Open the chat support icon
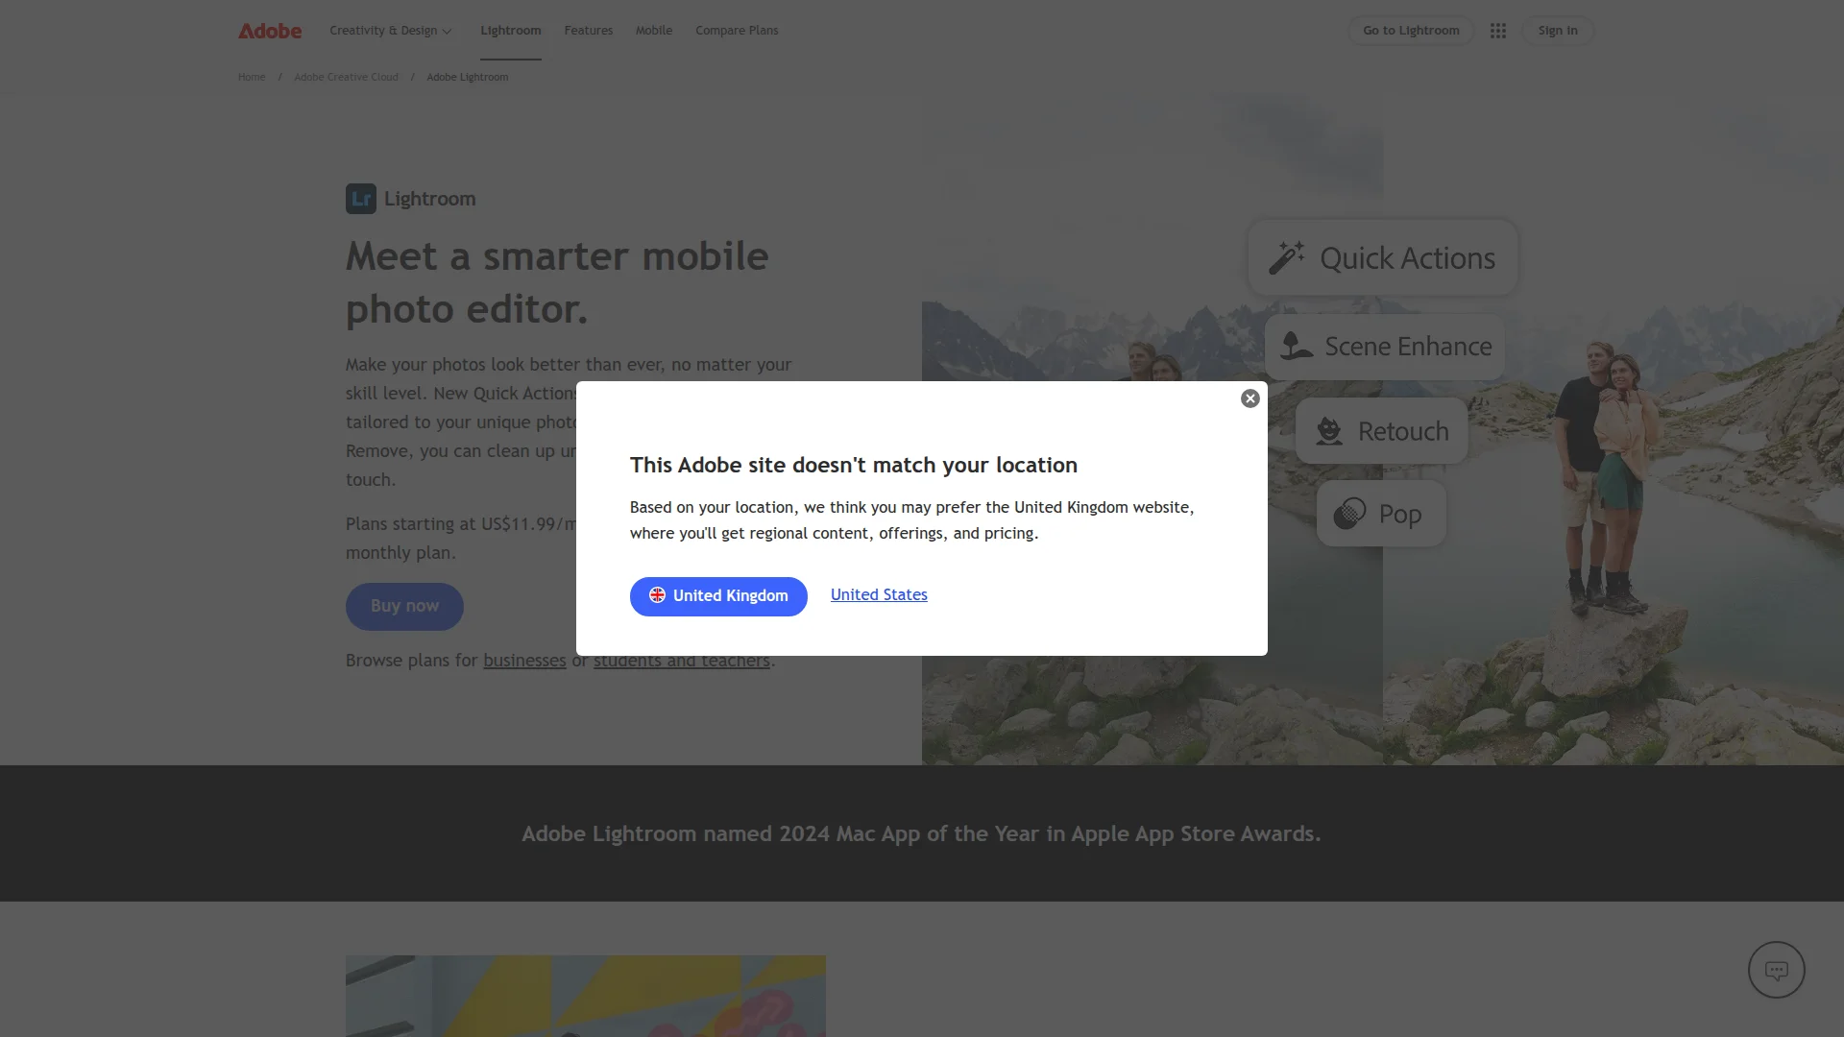 coord(1776,970)
